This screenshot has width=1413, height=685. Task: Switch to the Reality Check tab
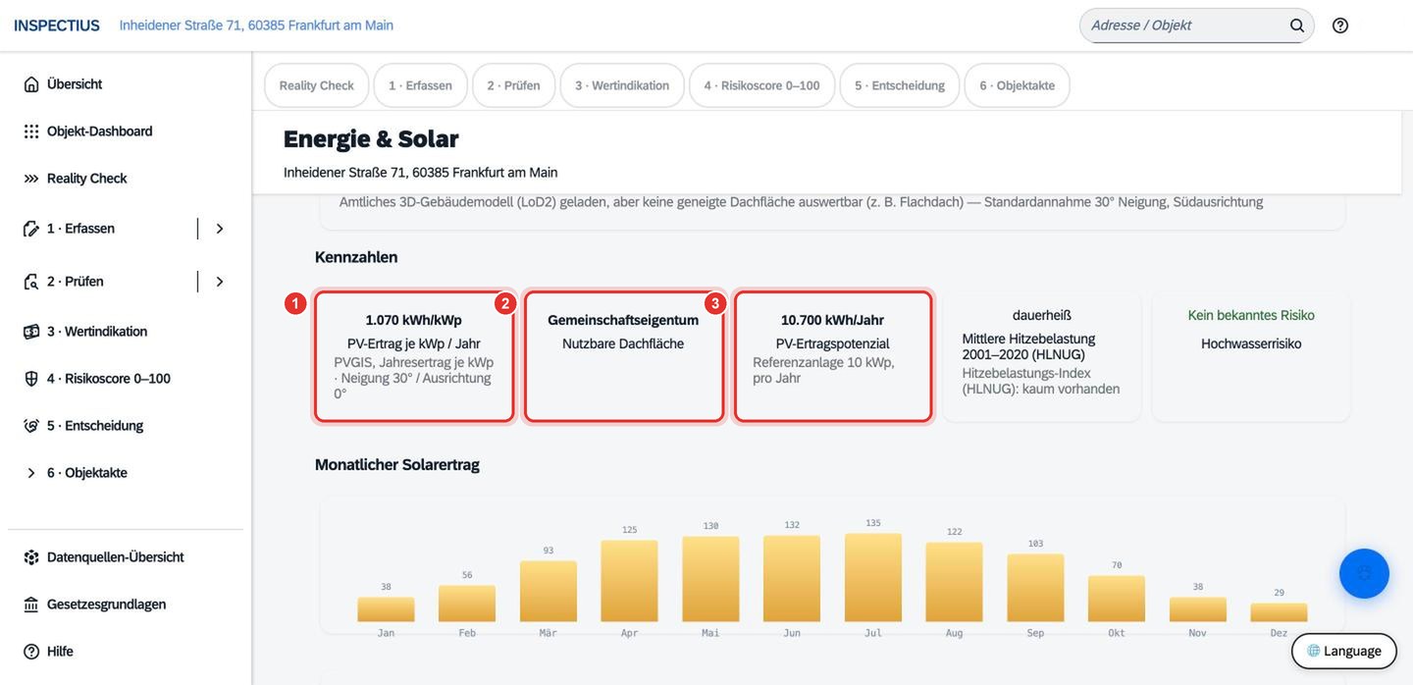(316, 85)
